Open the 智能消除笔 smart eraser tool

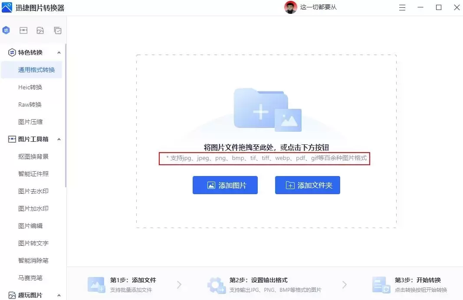click(x=33, y=261)
